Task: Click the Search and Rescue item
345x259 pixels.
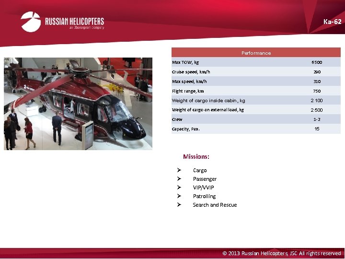Action: (215, 205)
